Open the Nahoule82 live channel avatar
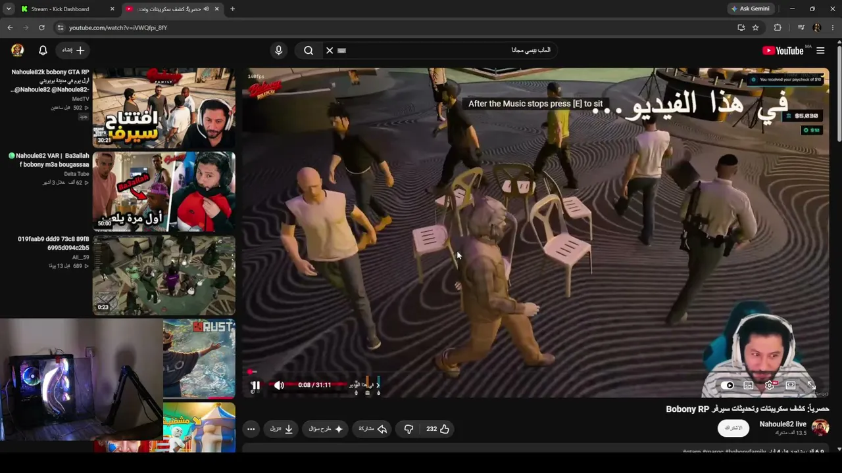 [x=820, y=428]
